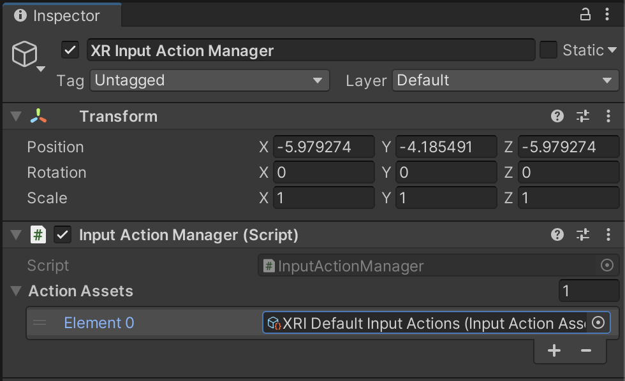The width and height of the screenshot is (625, 381).
Task: Open the Inspector panel kebab menu
Action: click(x=608, y=15)
